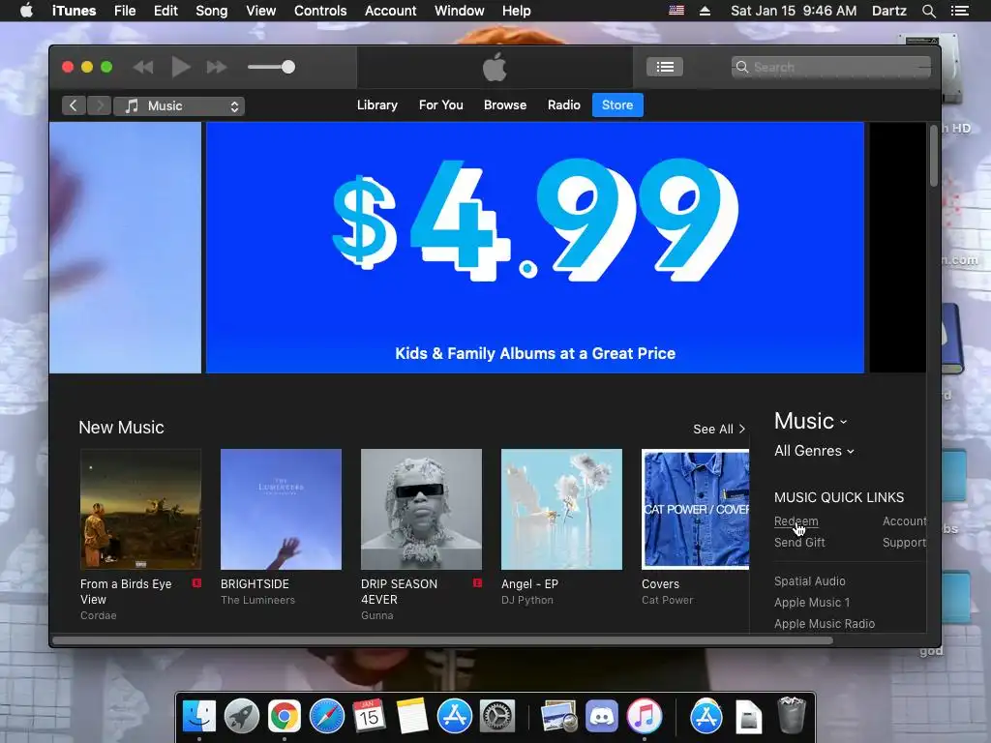Open the Window menu
This screenshot has width=991, height=743.
(460, 11)
